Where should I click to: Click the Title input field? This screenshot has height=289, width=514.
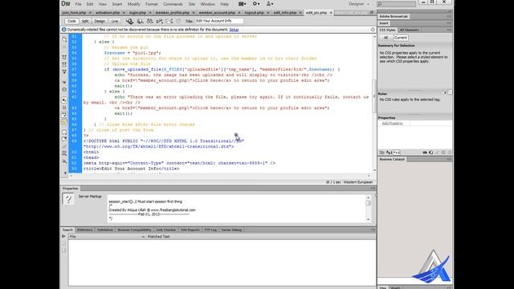[219, 21]
